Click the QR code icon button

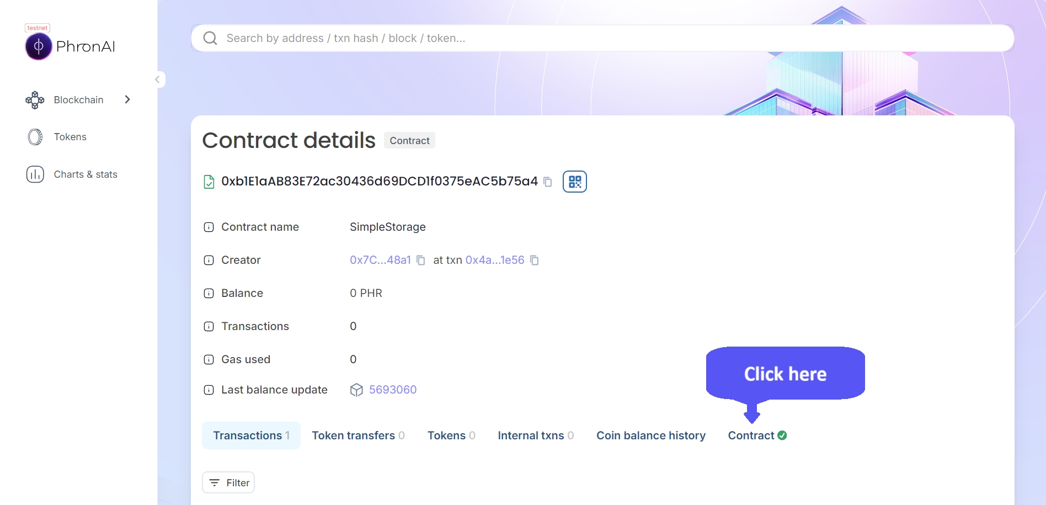pyautogui.click(x=574, y=182)
